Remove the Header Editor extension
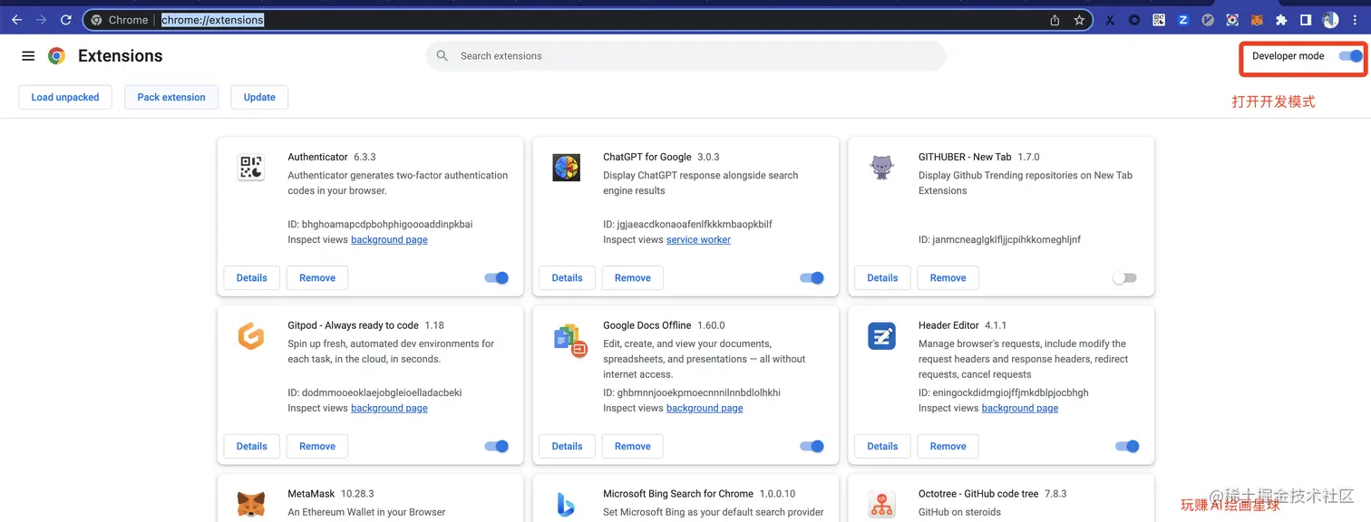 pos(948,446)
